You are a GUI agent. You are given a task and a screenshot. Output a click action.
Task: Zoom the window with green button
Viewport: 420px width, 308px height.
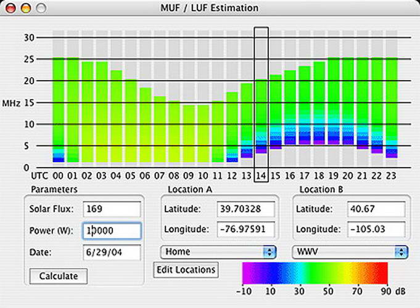(x=41, y=8)
